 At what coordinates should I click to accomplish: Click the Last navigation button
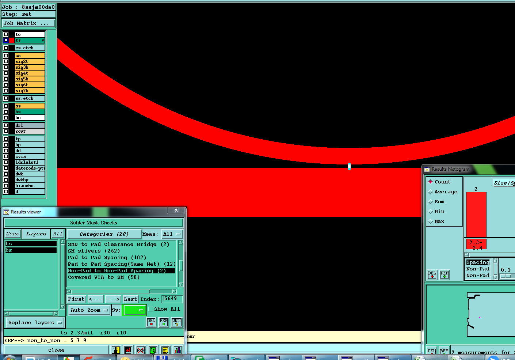coord(130,299)
